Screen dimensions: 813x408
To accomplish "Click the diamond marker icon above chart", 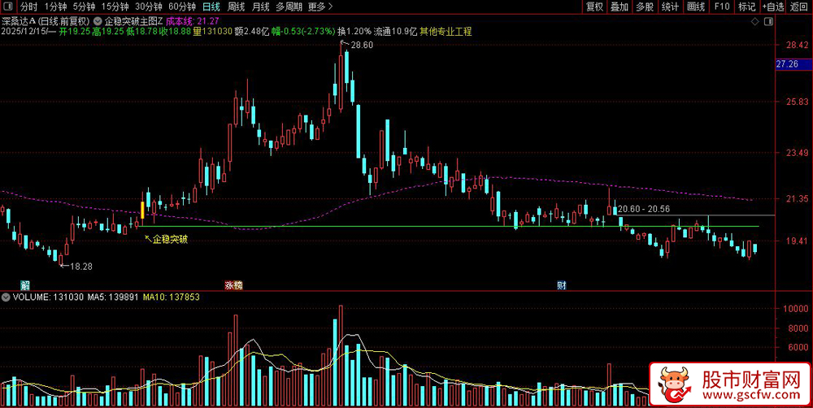I will coord(755,22).
